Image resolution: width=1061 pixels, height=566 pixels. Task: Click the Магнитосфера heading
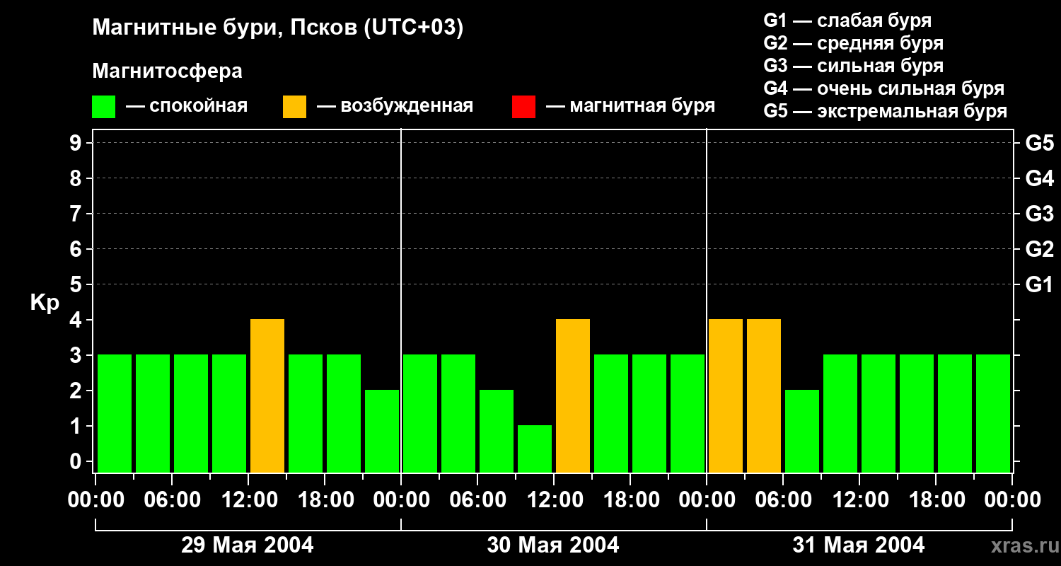167,71
